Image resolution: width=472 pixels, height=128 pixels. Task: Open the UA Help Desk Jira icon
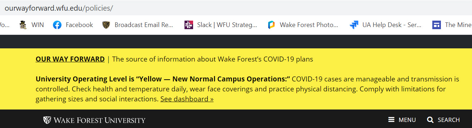coord(354,25)
